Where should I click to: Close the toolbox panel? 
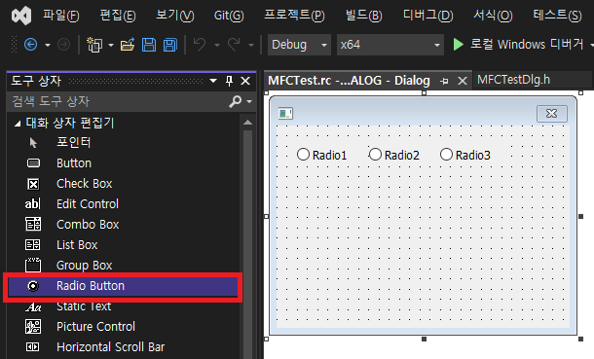coord(245,81)
